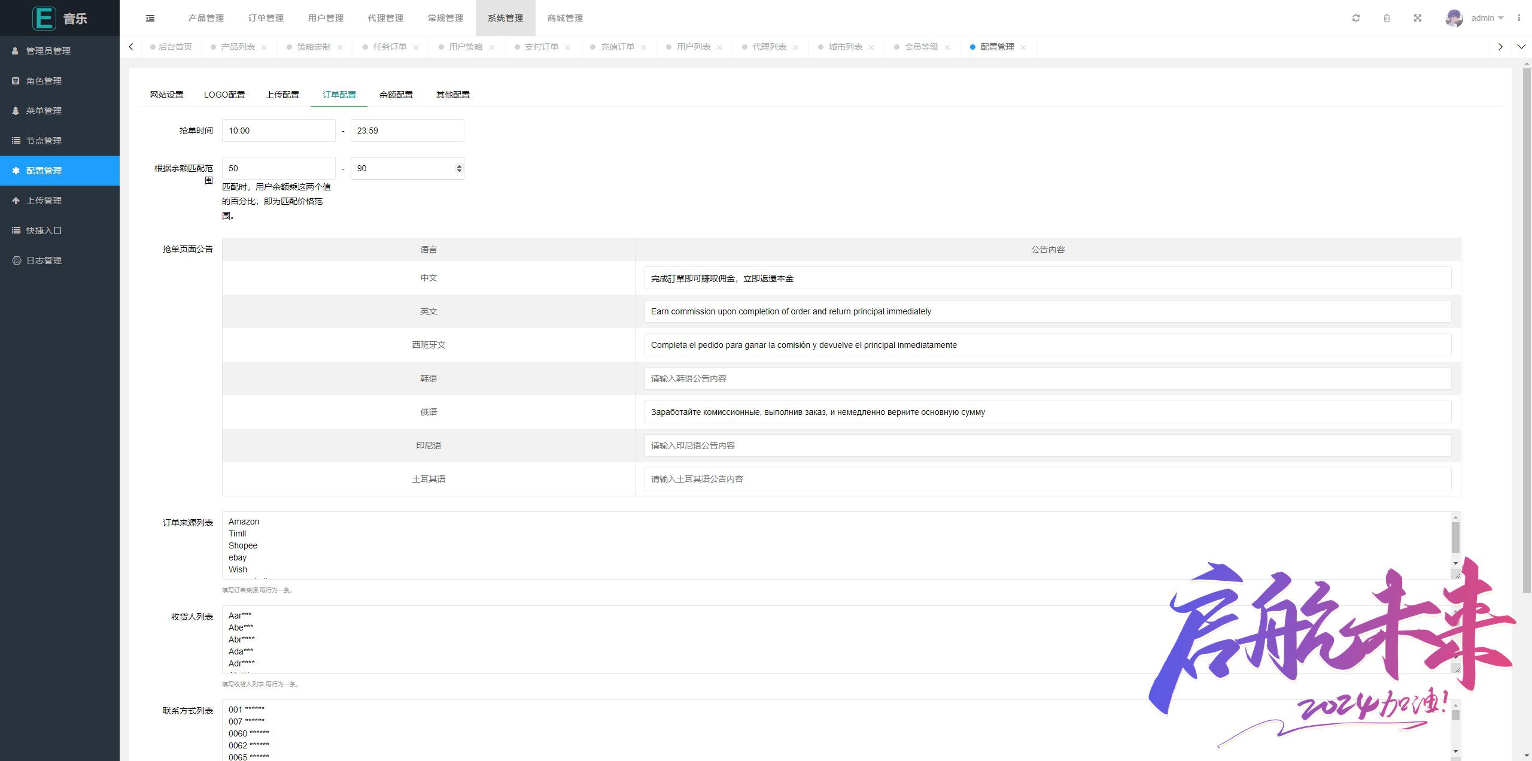Click the start time field showing 10:00

pyautogui.click(x=279, y=131)
